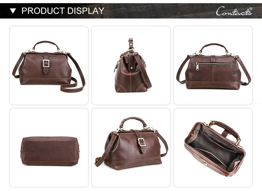Click the silver buckle on front-view bag

(x=46, y=63)
